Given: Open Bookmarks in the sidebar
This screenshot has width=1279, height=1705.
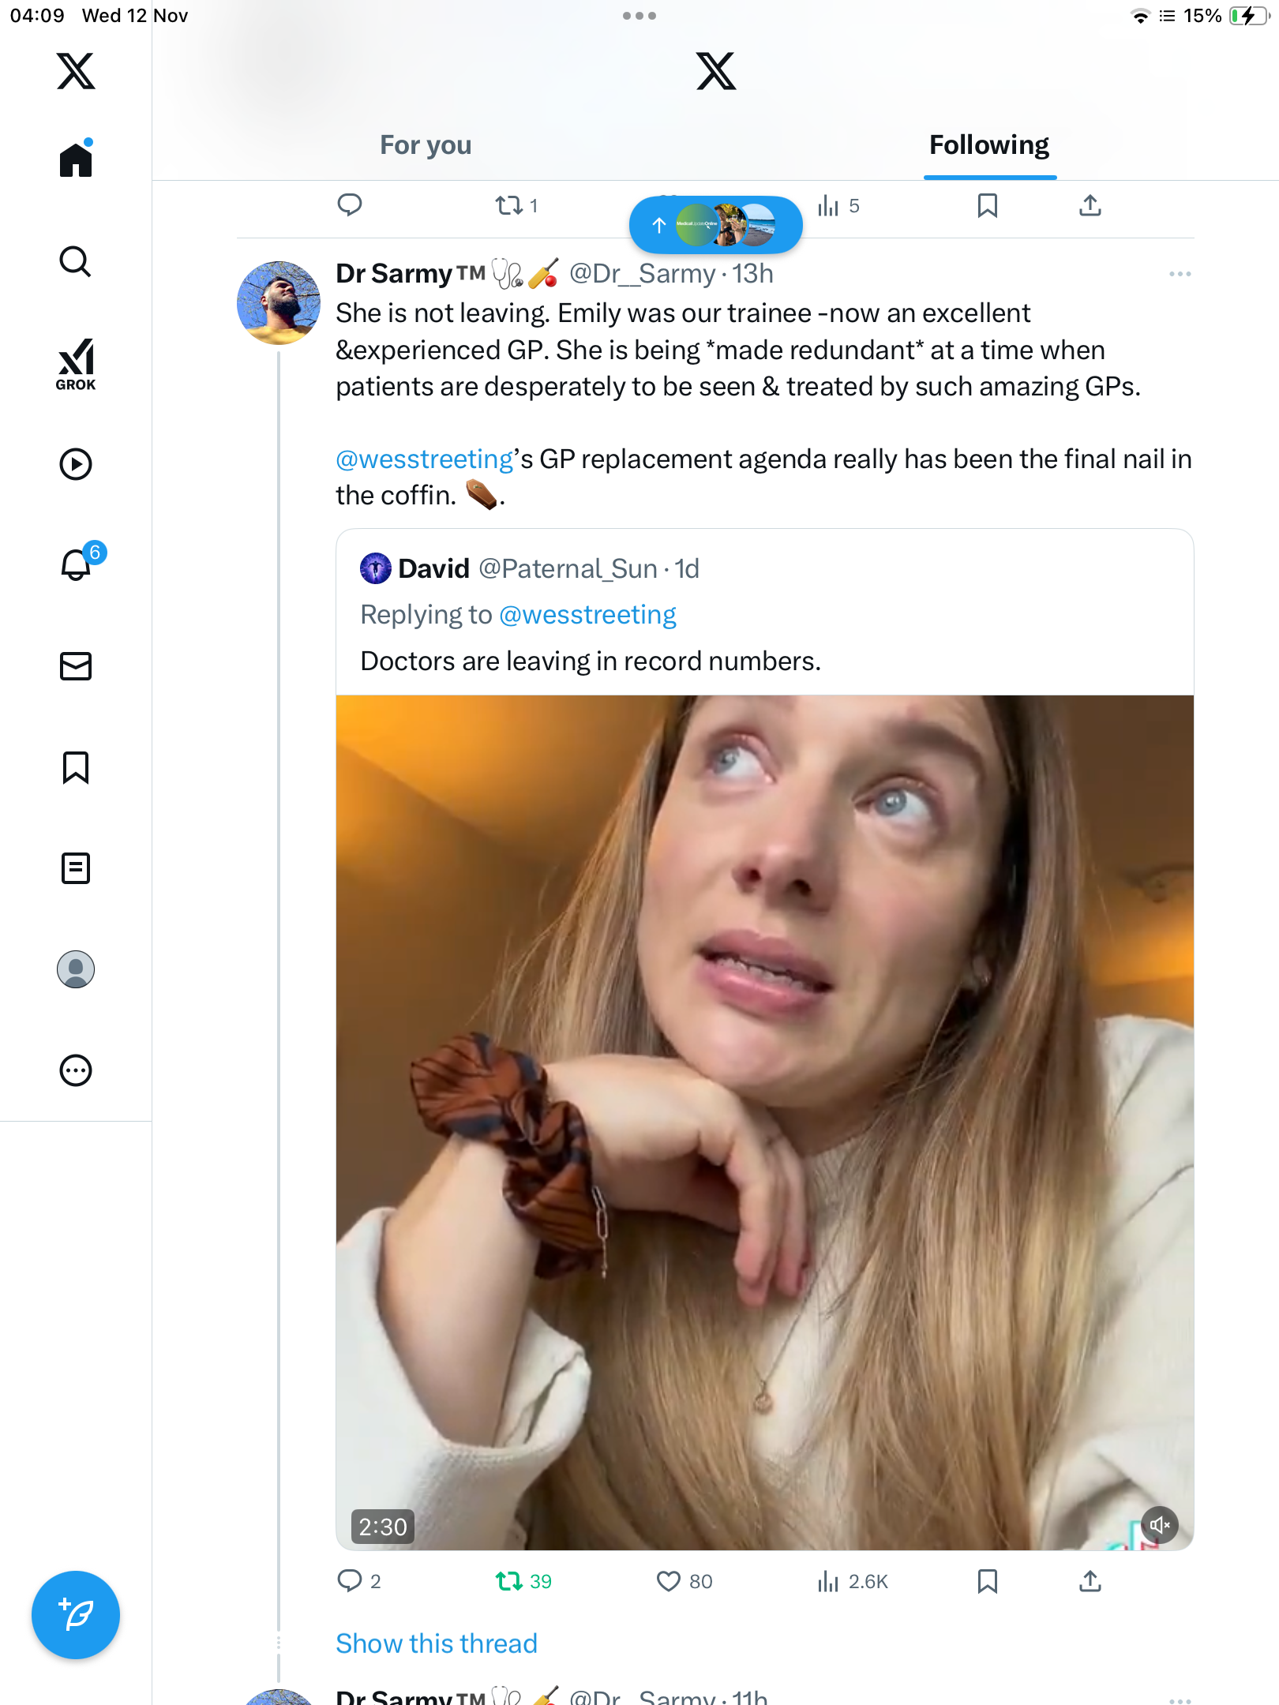Looking at the screenshot, I should (x=76, y=767).
